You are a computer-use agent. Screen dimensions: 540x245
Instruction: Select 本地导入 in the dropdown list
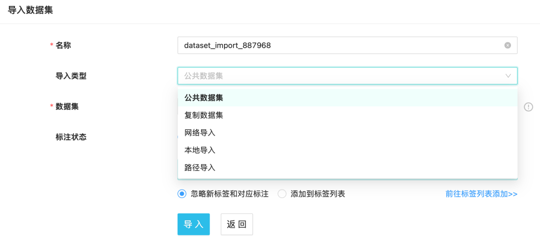pos(200,150)
